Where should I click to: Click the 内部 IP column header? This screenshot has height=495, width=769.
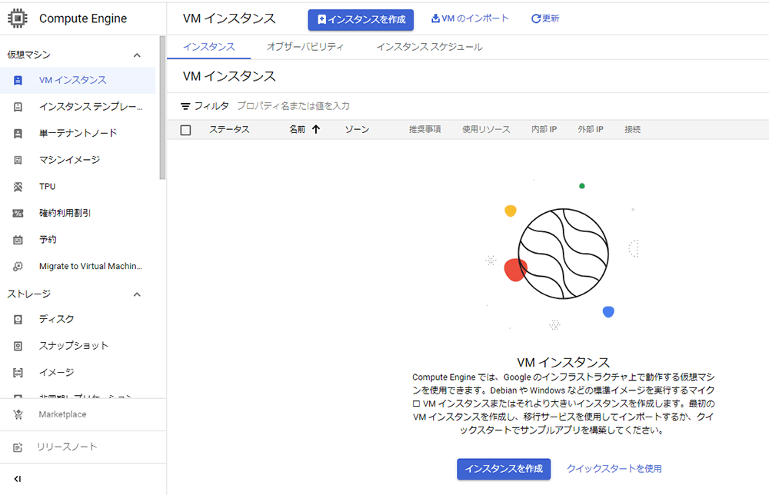click(544, 130)
